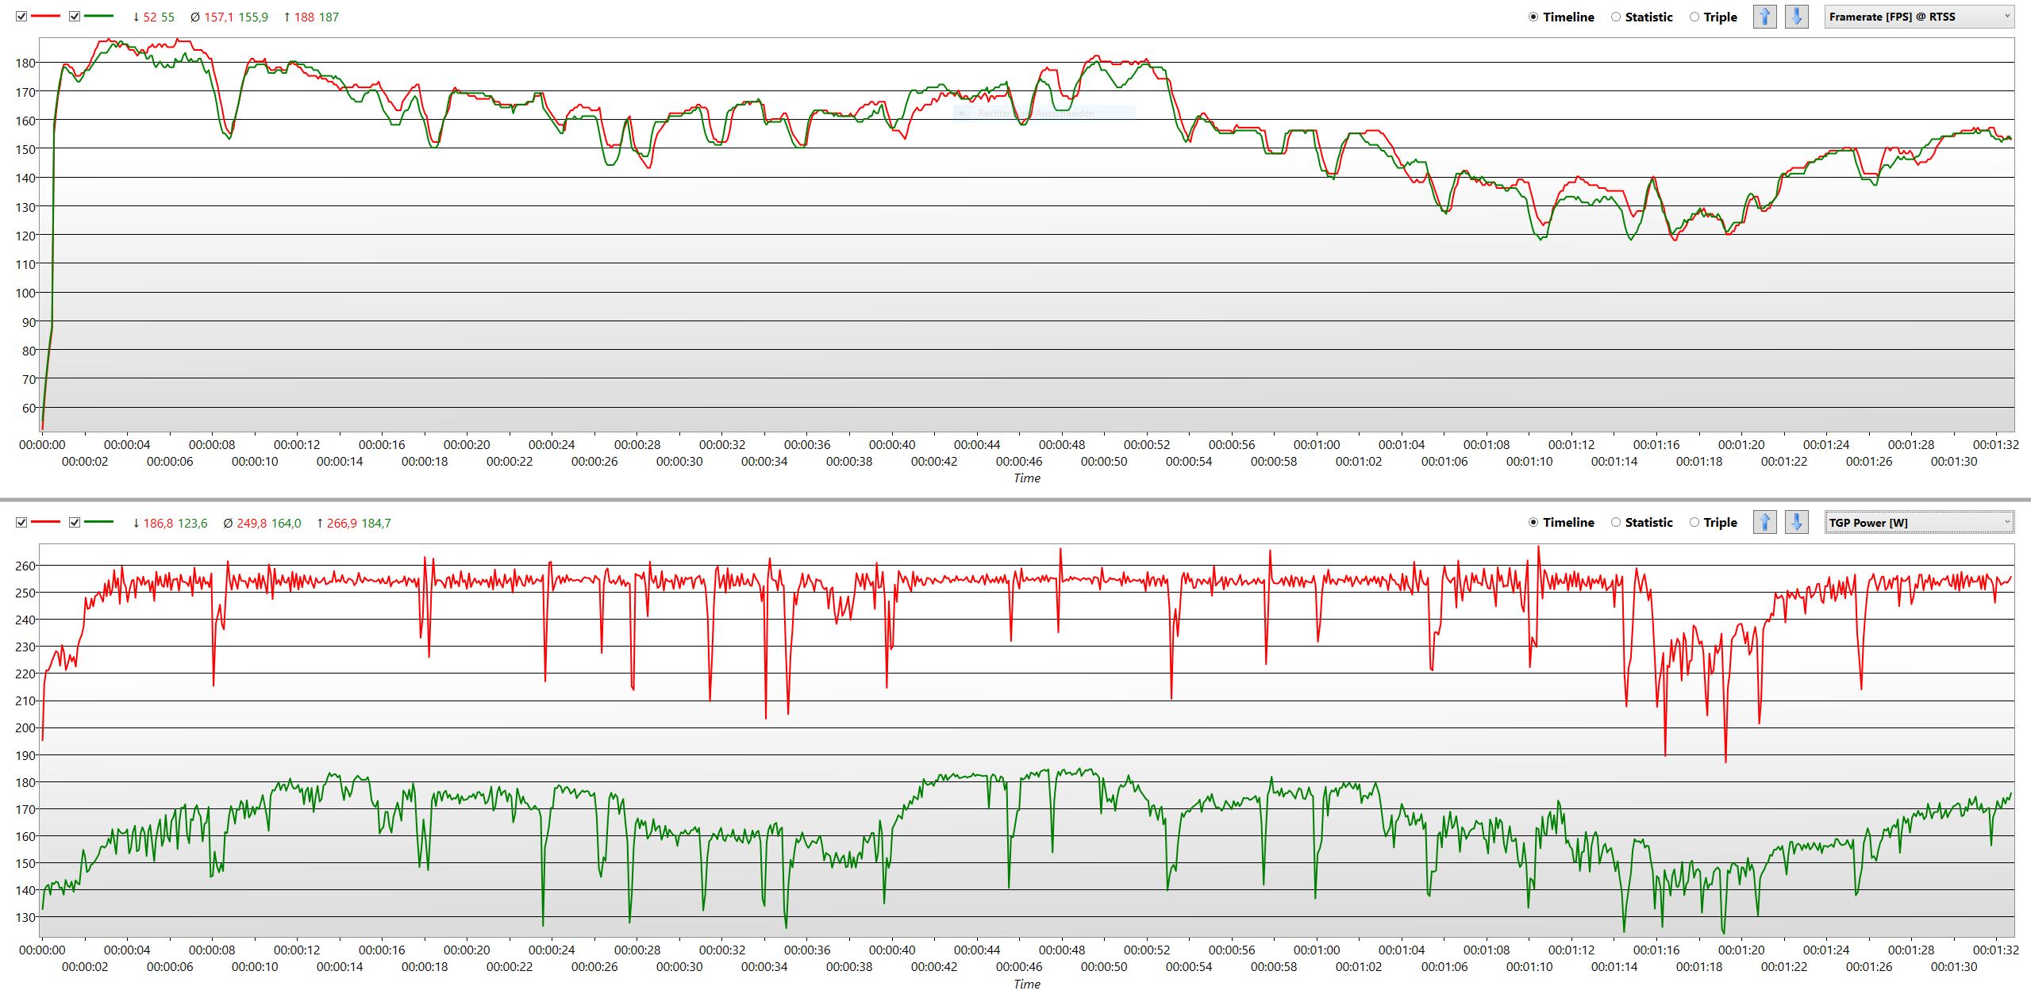The image size is (2031, 998).
Task: Click the up arrow in Framerate panel
Action: coord(1764,17)
